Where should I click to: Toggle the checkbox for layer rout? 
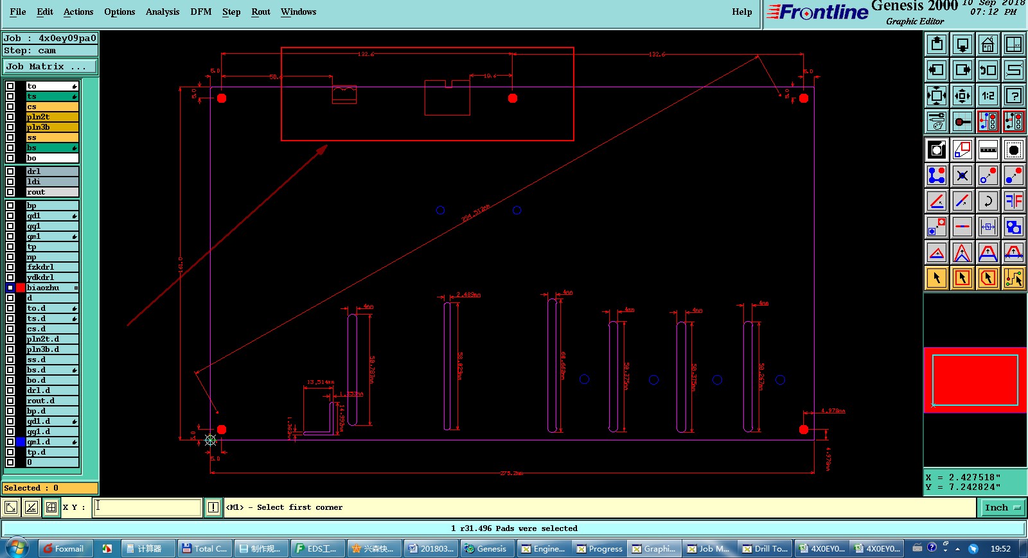click(10, 192)
